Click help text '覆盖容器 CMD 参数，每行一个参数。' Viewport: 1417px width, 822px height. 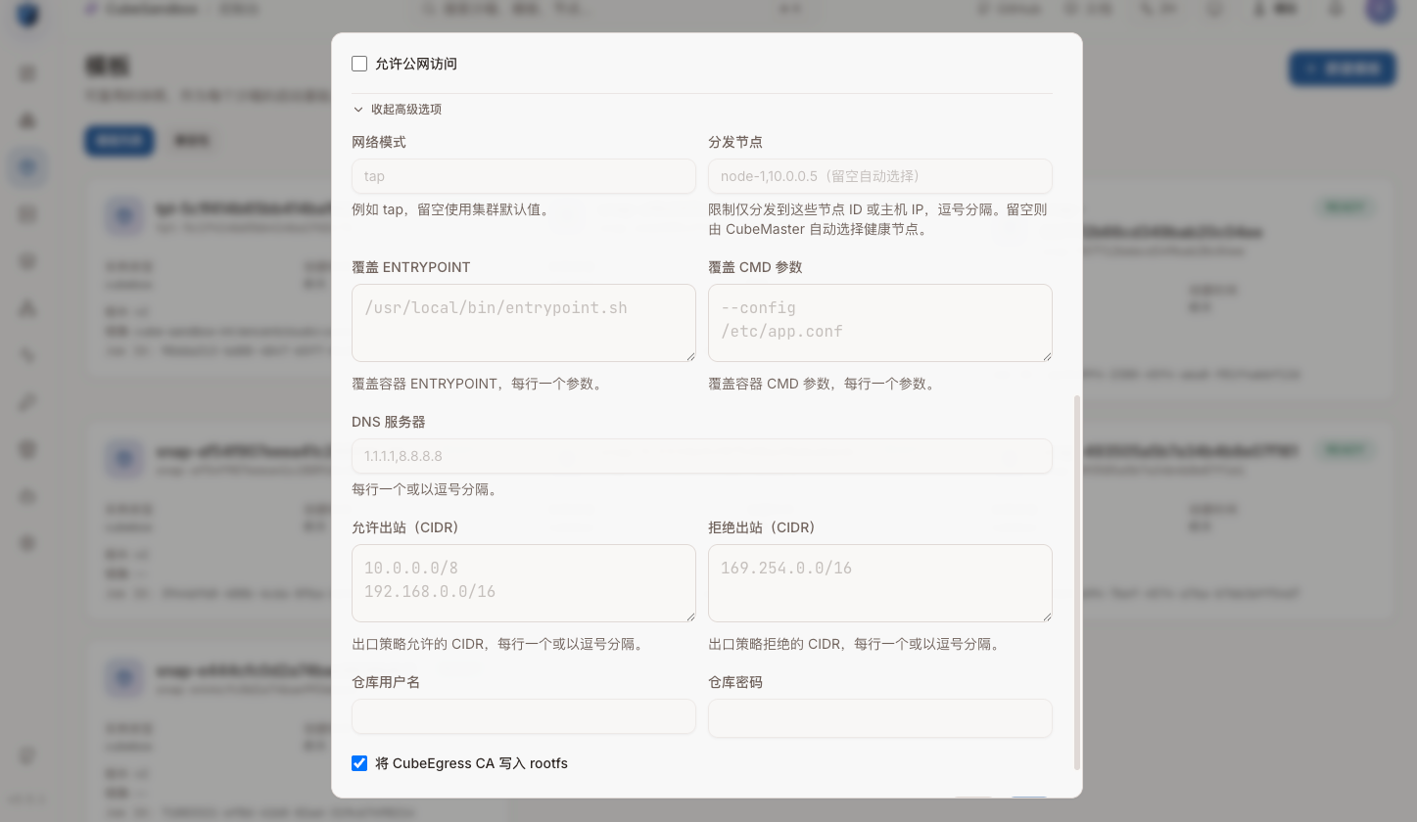click(823, 384)
